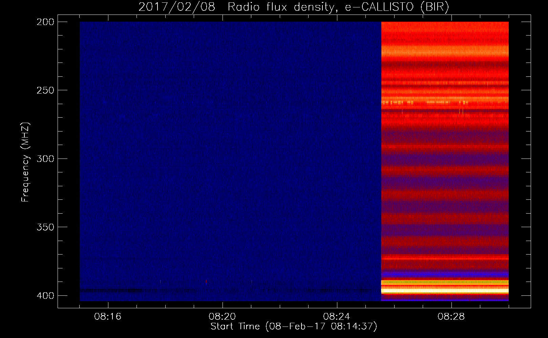Click the 200 frequency tick label

pos(45,22)
